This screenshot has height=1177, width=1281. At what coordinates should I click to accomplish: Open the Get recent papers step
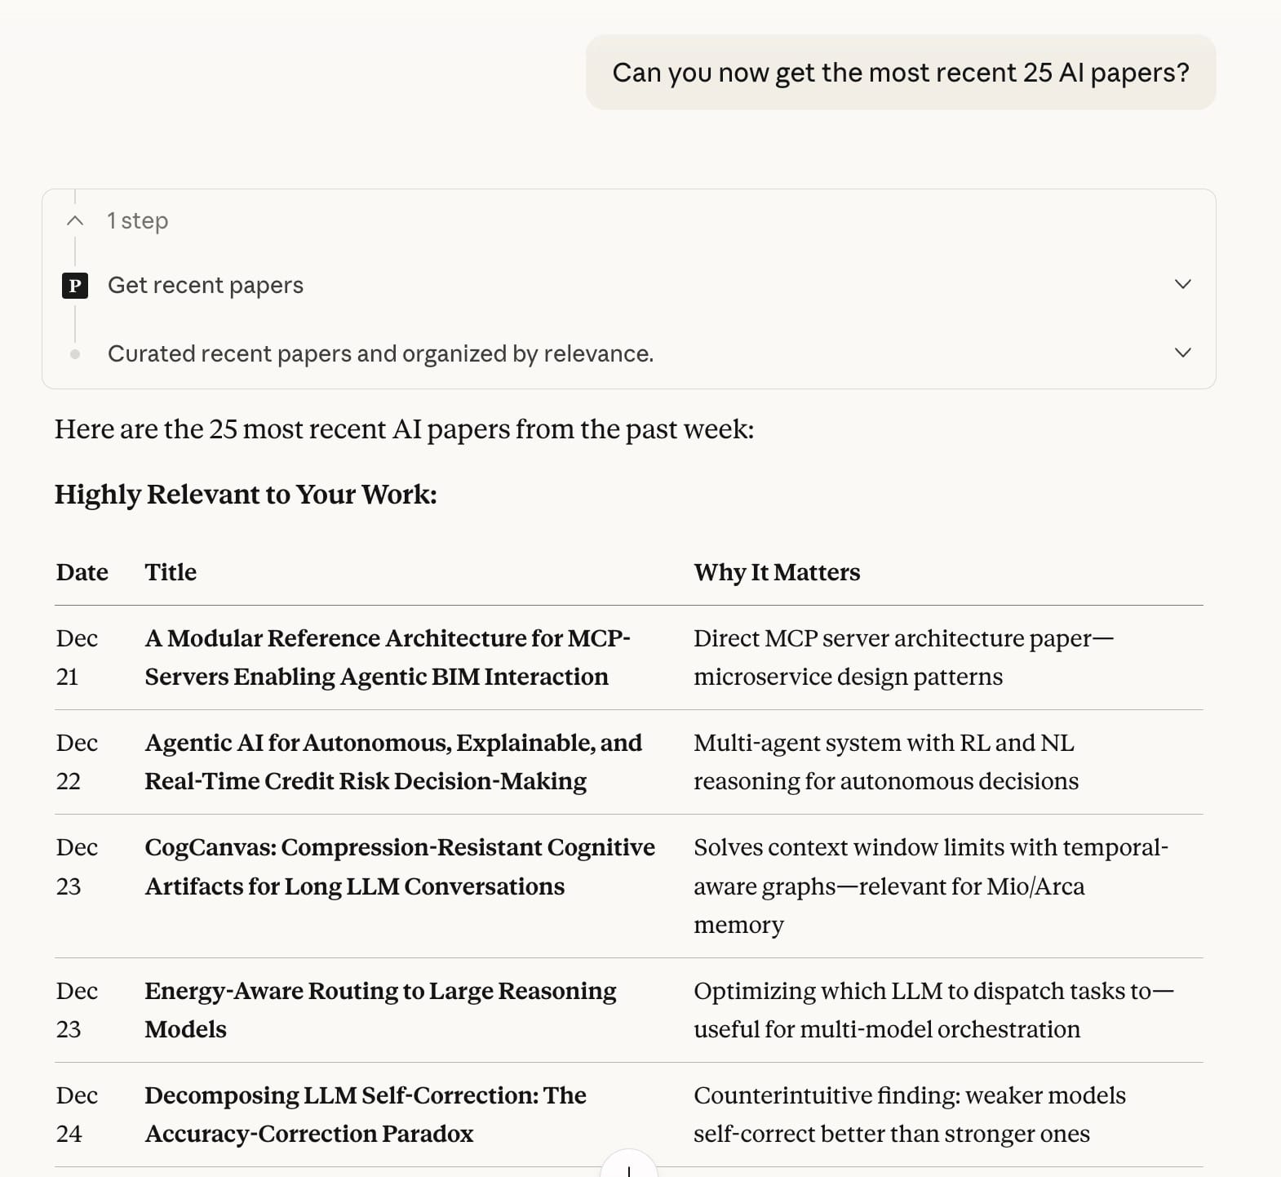206,286
